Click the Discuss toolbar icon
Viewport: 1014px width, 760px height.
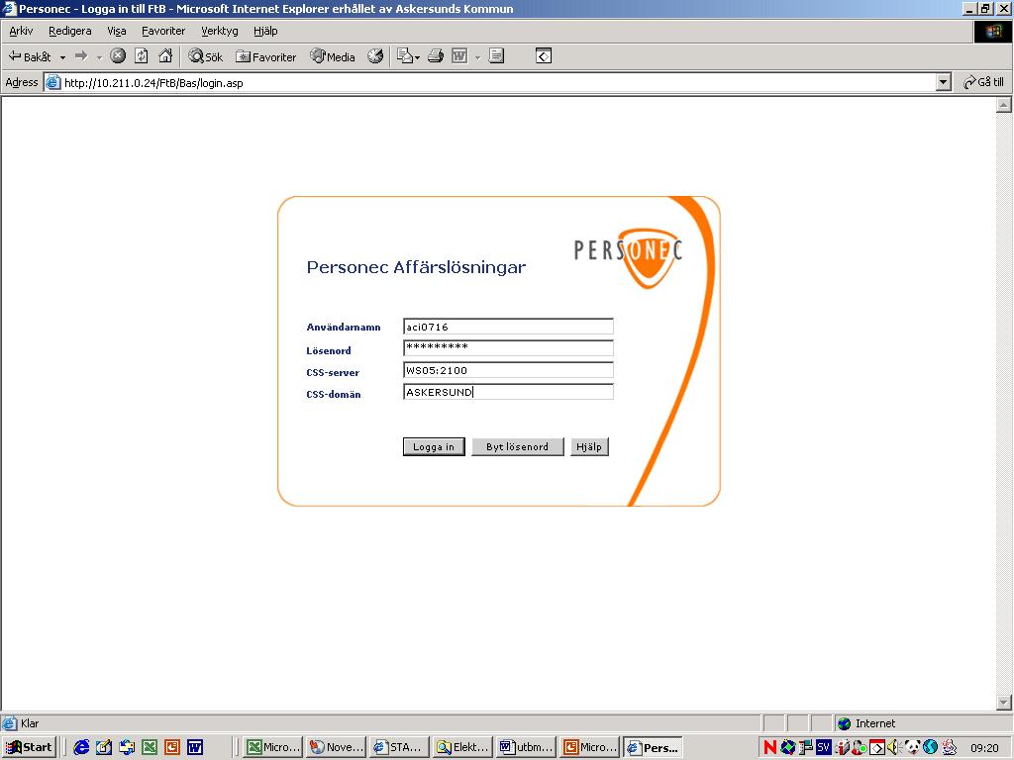(497, 56)
